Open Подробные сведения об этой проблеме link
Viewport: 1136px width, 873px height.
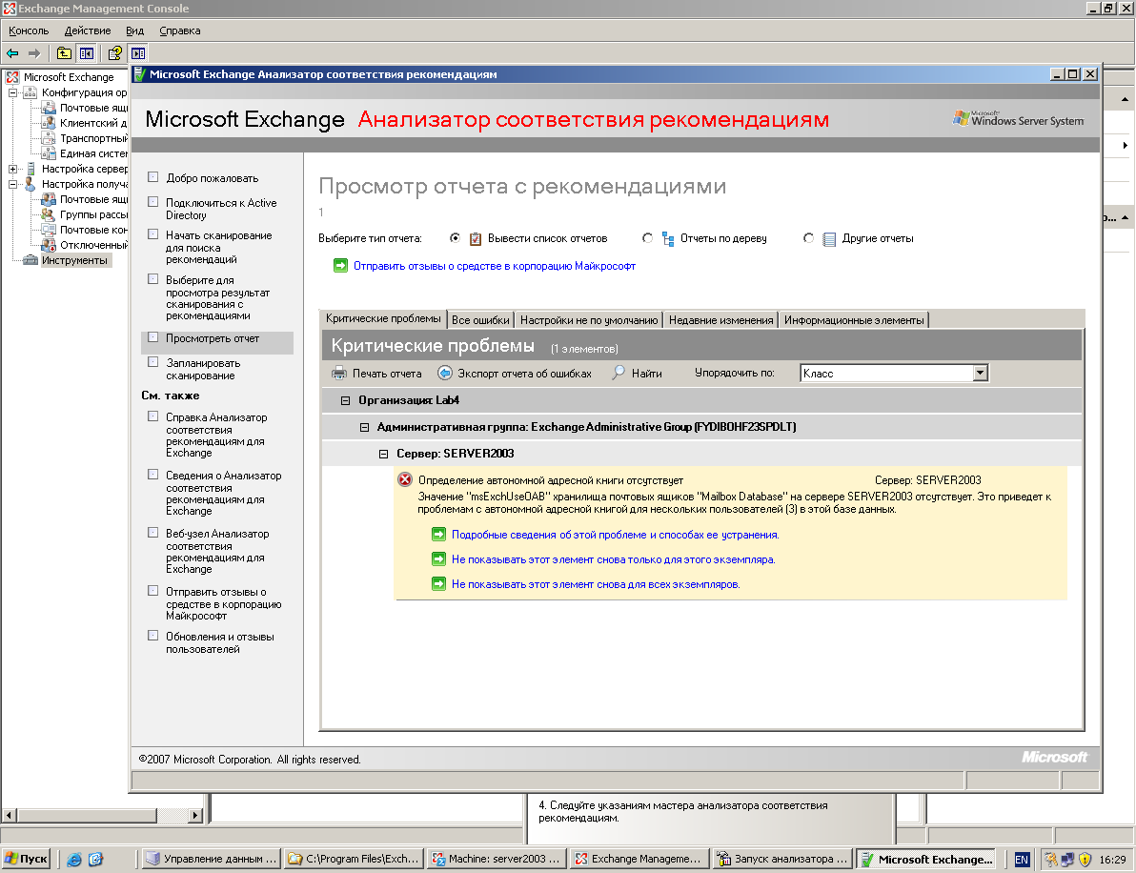point(615,535)
